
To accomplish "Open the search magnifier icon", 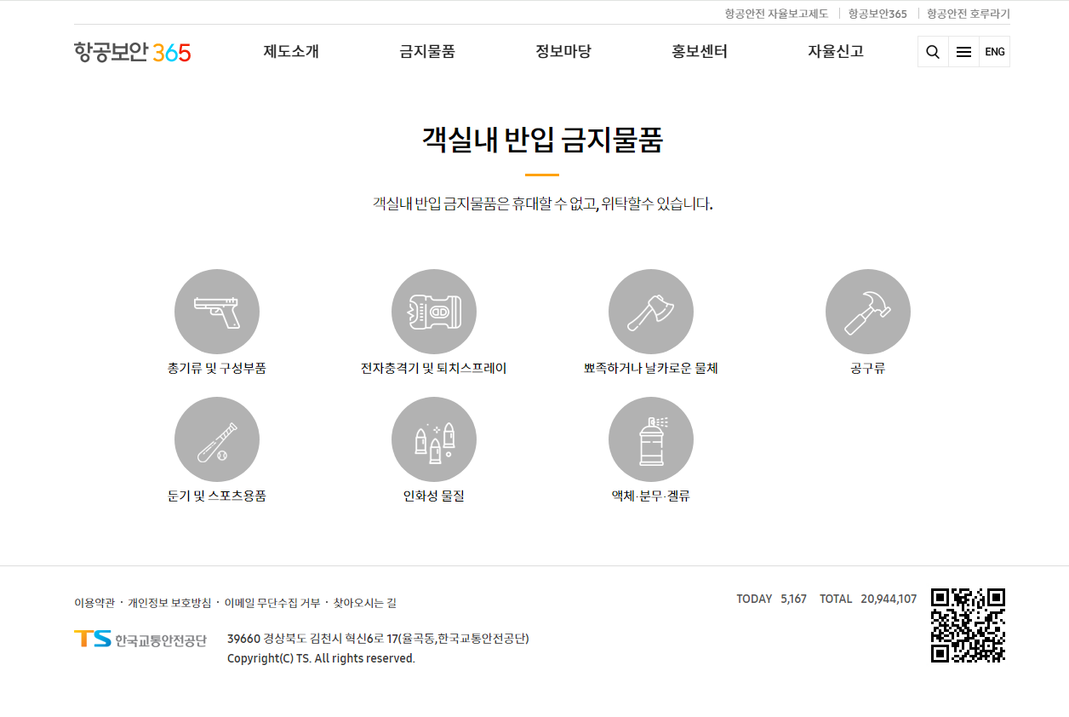I will point(932,51).
